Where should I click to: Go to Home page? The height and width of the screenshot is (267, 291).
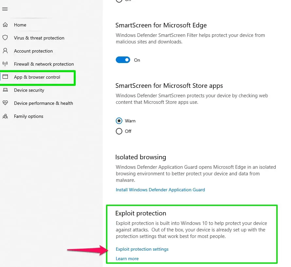20,25
